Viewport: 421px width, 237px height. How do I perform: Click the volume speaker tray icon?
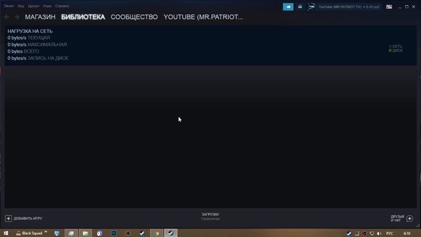(x=379, y=234)
